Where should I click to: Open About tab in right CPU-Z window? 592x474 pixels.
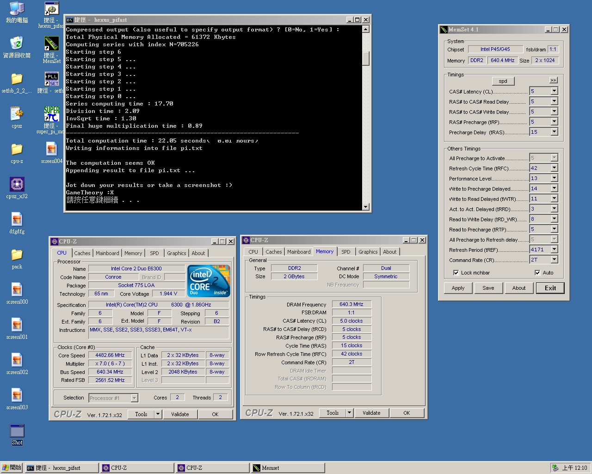[390, 252]
